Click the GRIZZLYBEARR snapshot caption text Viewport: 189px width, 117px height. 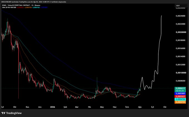tap(34, 2)
